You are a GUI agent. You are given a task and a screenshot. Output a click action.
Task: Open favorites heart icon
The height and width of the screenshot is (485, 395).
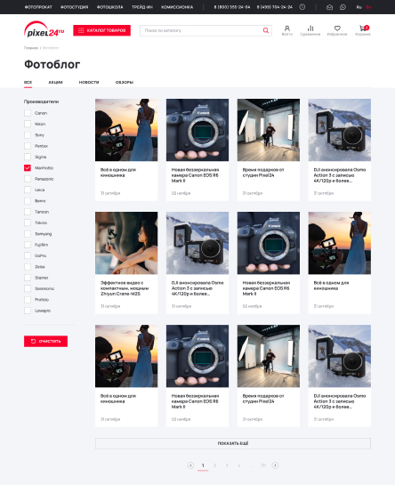pyautogui.click(x=337, y=28)
